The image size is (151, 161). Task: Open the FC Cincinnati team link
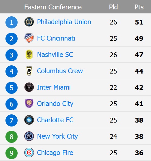(56, 38)
